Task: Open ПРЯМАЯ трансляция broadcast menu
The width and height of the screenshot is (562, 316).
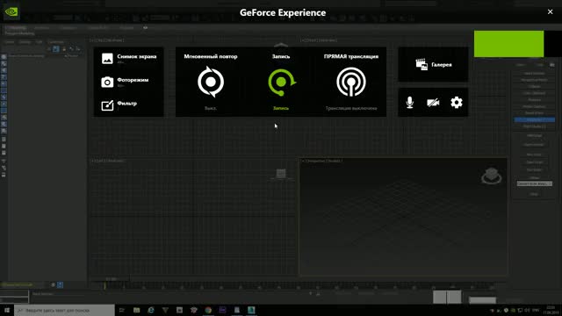Action: pyautogui.click(x=351, y=82)
